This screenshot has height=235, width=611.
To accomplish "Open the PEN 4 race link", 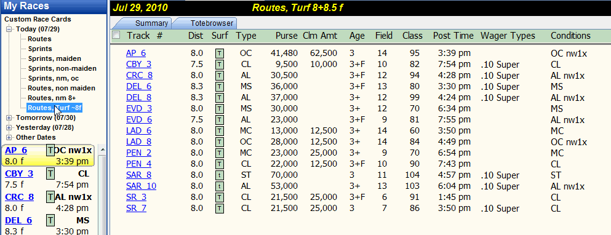I will pos(138,164).
